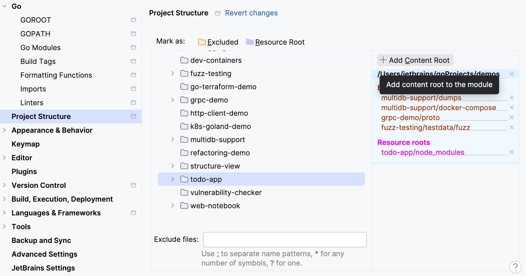Expand the multidb-support folder
The image size is (526, 276).
[x=172, y=139]
